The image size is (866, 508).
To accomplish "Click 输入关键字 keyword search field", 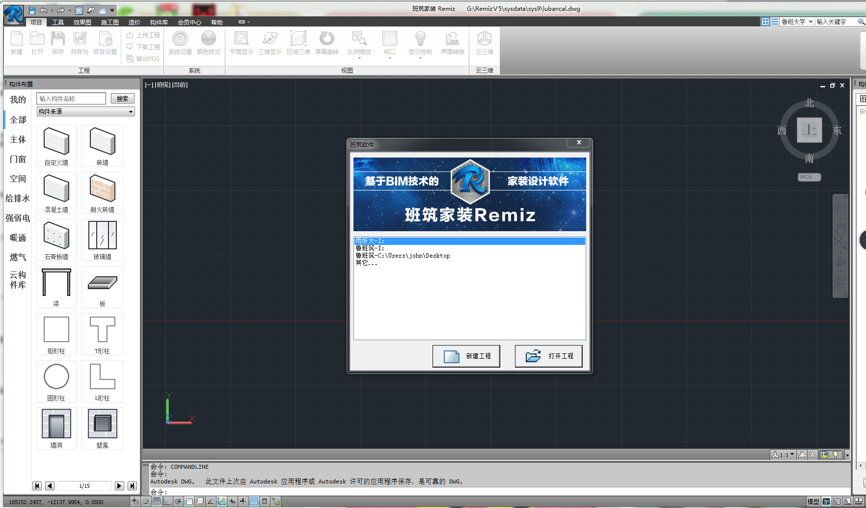I will point(836,22).
